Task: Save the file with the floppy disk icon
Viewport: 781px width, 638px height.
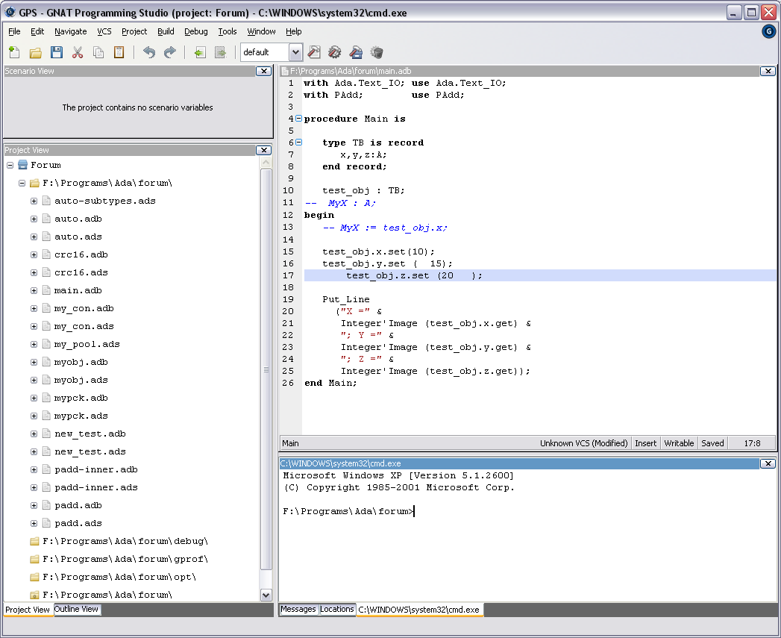Action: click(x=57, y=52)
